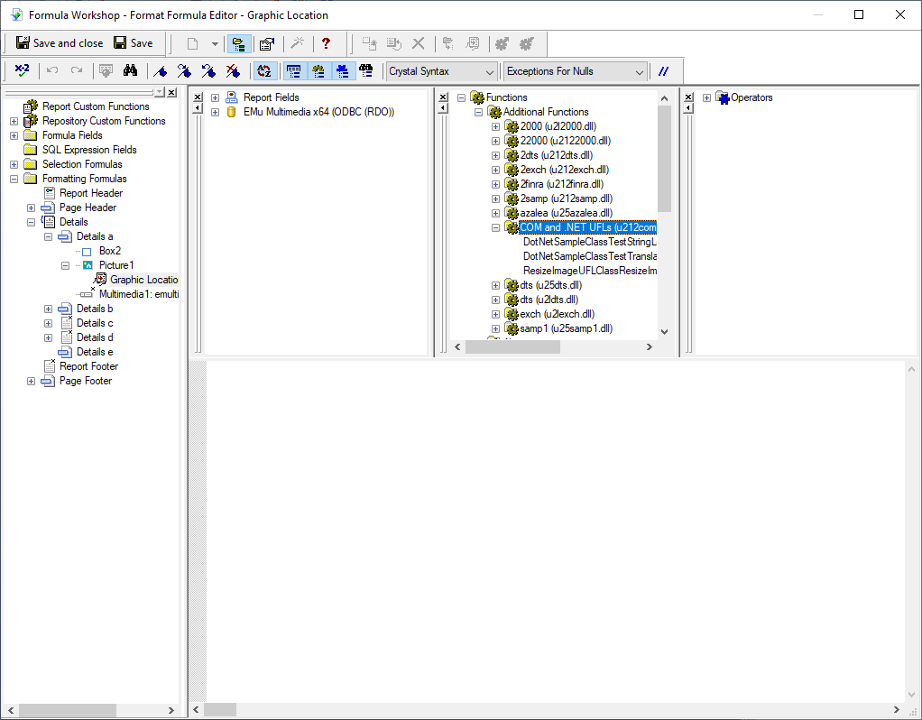Open the Crystal Syntax dropdown
This screenshot has width=922, height=720.
coord(442,71)
